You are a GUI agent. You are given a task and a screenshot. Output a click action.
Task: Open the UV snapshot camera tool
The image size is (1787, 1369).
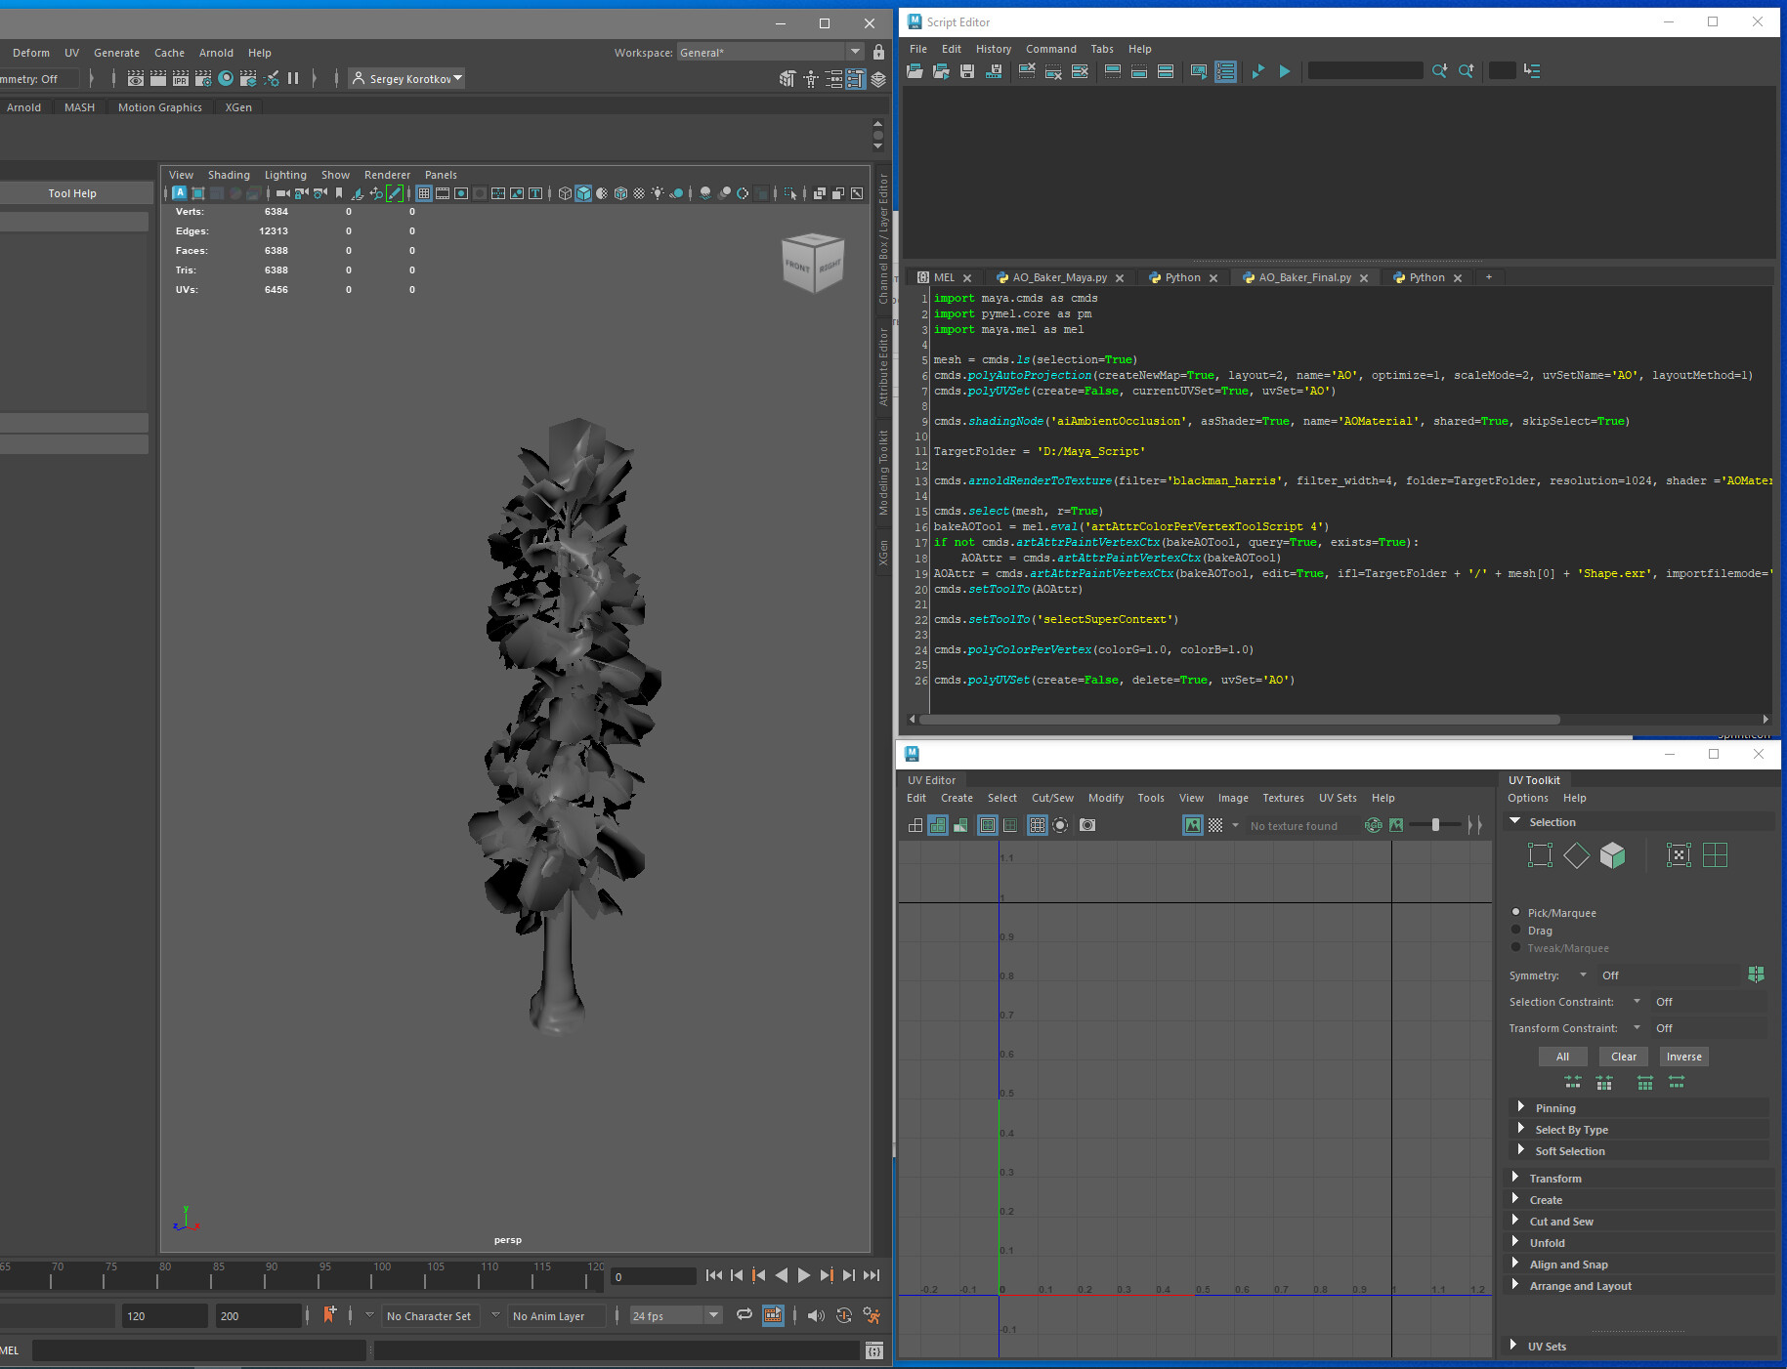click(x=1086, y=825)
